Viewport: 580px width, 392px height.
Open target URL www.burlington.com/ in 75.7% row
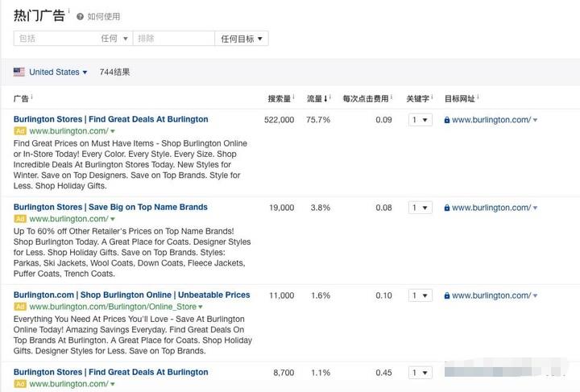pyautogui.click(x=491, y=120)
